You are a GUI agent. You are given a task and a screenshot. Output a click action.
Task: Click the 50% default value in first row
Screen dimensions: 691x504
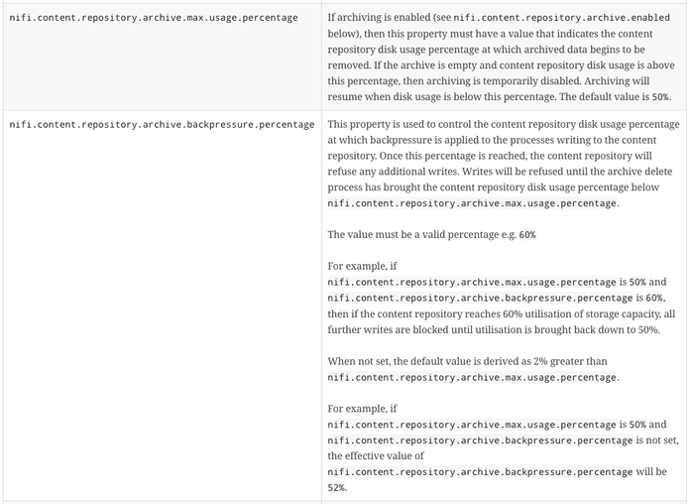coord(660,96)
